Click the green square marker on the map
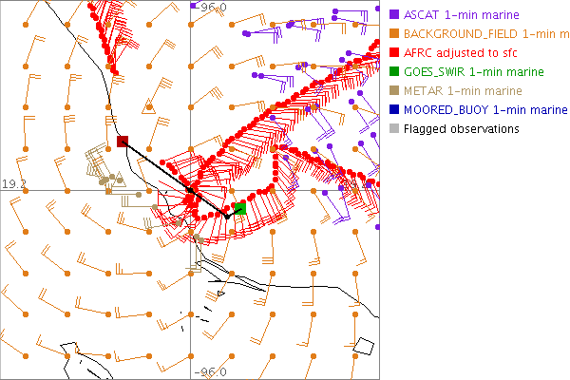The height and width of the screenshot is (380, 570). coord(240,208)
